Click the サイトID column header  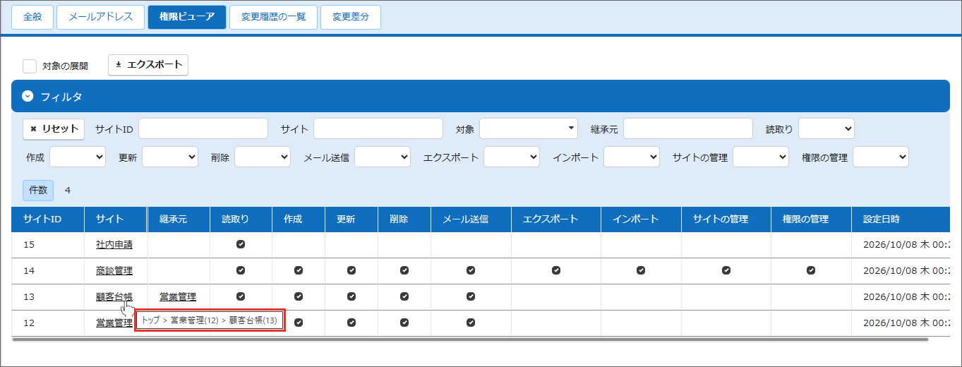coord(48,219)
